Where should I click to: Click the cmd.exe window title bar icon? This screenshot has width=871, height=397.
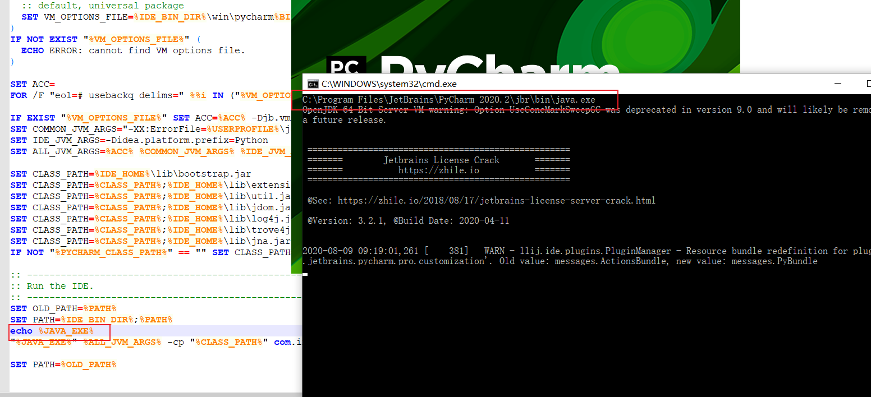313,84
